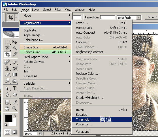Image resolution: width=158 pixels, height=137 pixels.
Task: Select the Type tool
Action: (15, 88)
